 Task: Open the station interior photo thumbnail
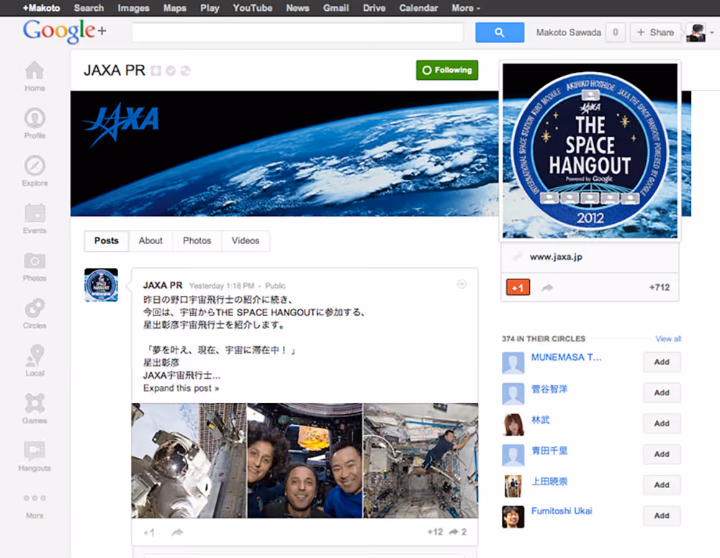pyautogui.click(x=420, y=461)
